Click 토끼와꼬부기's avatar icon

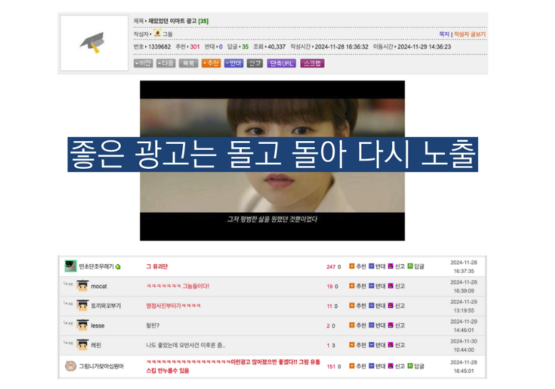(x=82, y=305)
